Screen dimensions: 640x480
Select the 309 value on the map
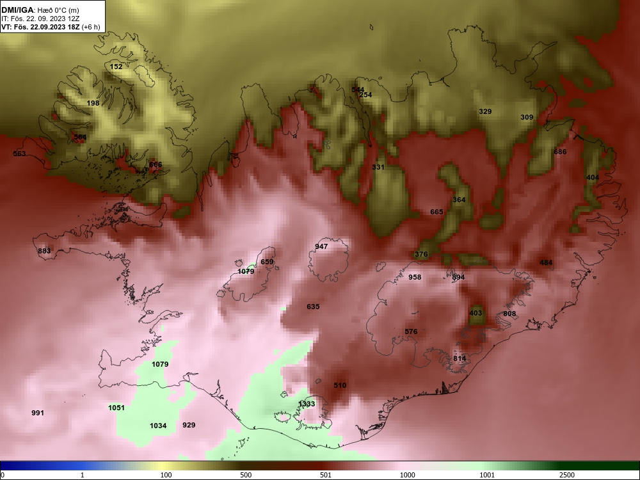527,117
